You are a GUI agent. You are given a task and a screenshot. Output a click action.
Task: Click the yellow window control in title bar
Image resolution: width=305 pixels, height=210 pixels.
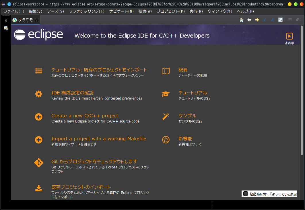coord(290,4)
